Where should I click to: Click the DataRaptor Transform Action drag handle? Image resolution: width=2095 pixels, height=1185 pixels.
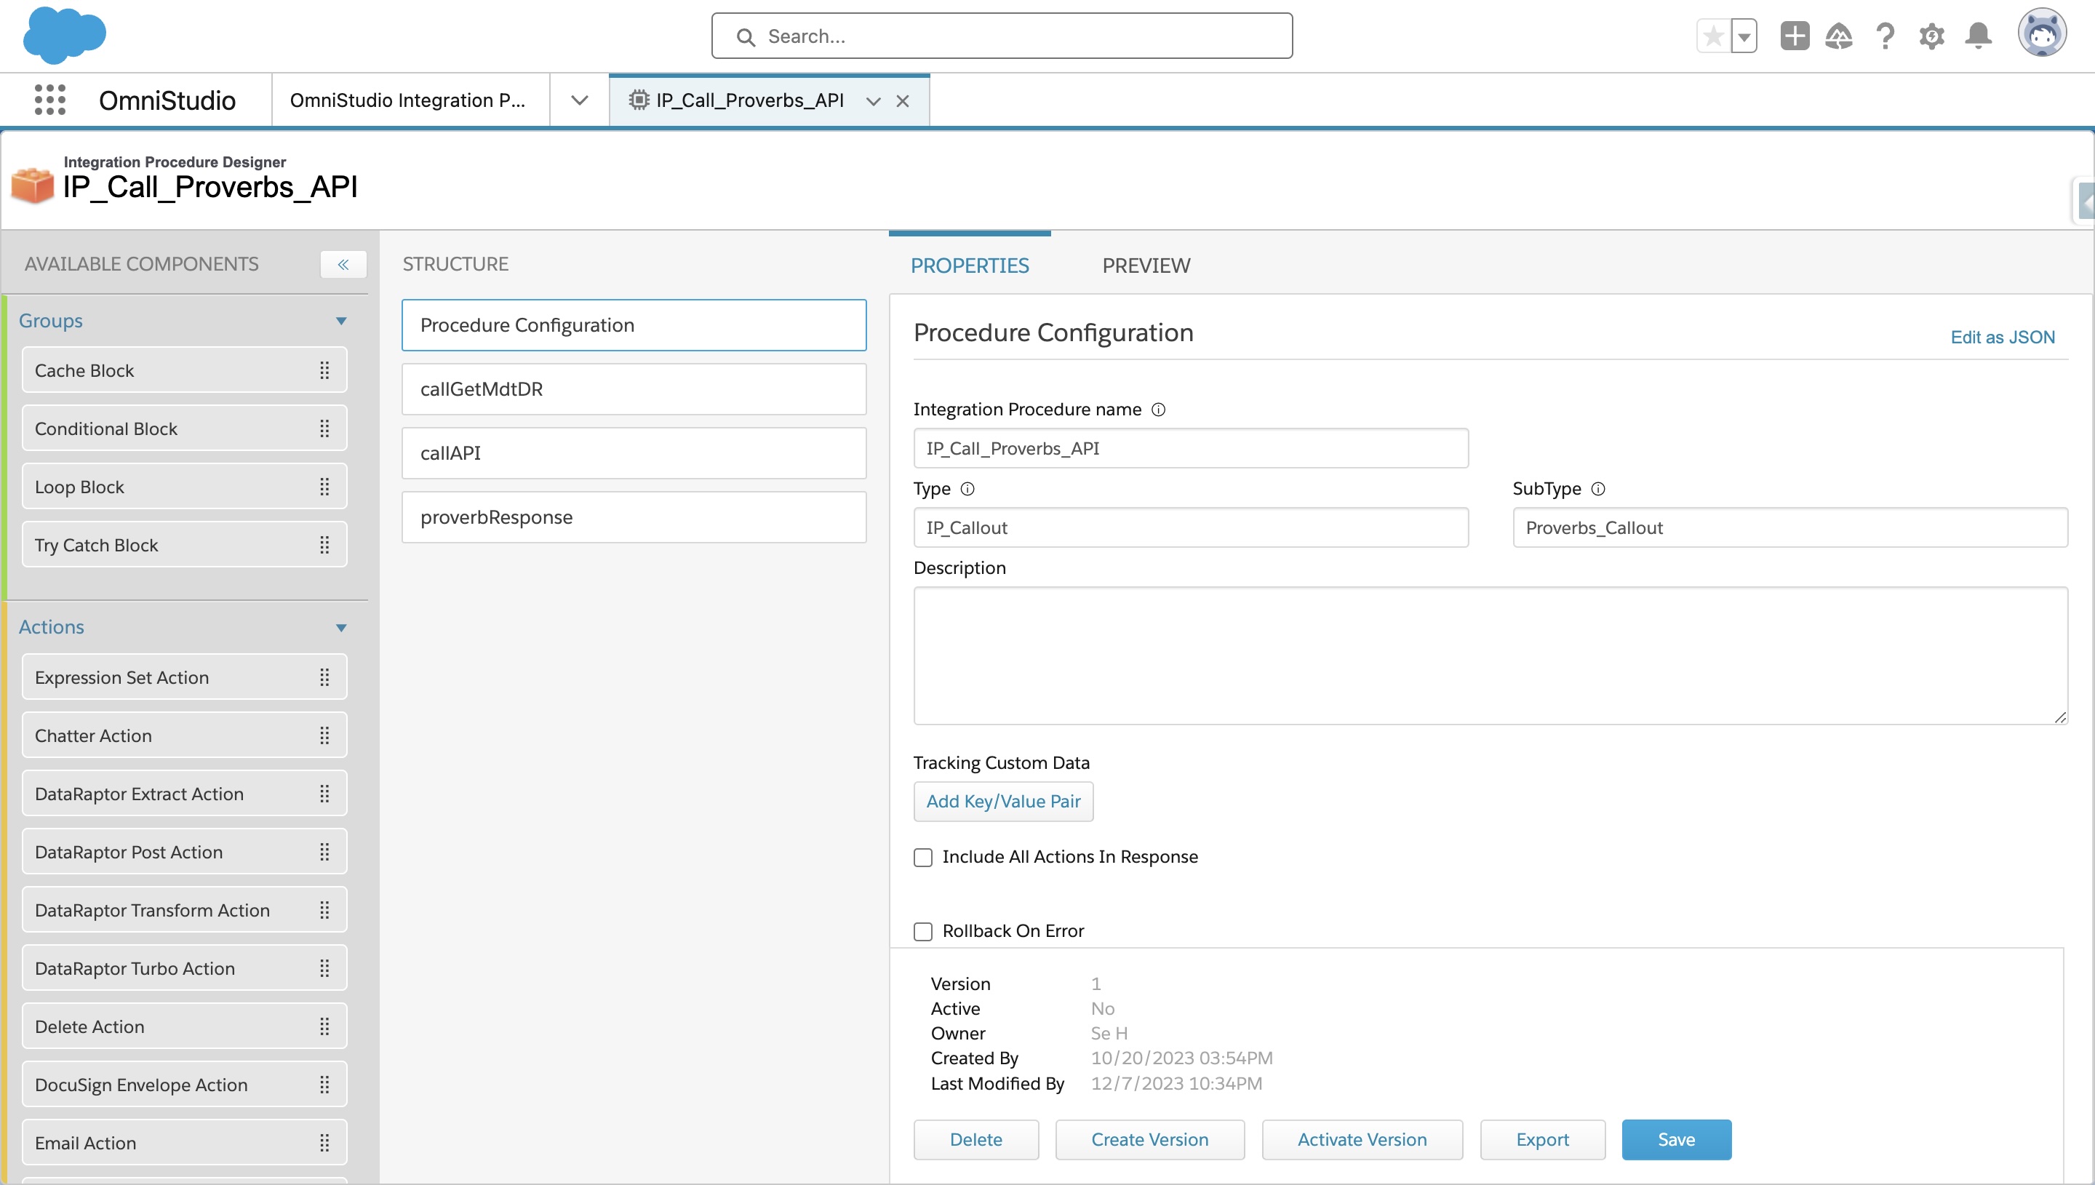pos(324,910)
